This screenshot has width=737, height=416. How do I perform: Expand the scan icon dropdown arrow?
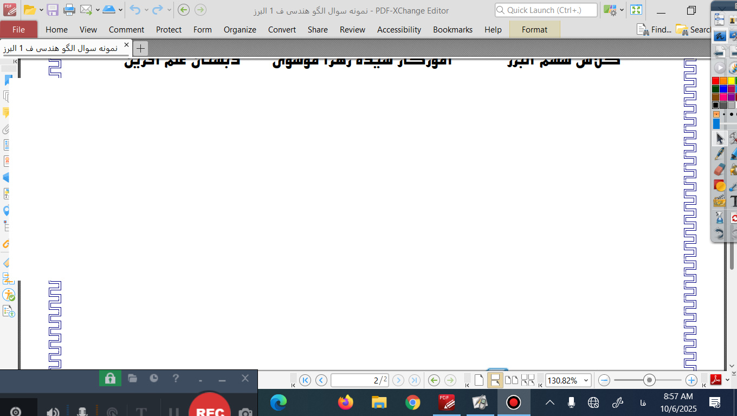pos(120,10)
